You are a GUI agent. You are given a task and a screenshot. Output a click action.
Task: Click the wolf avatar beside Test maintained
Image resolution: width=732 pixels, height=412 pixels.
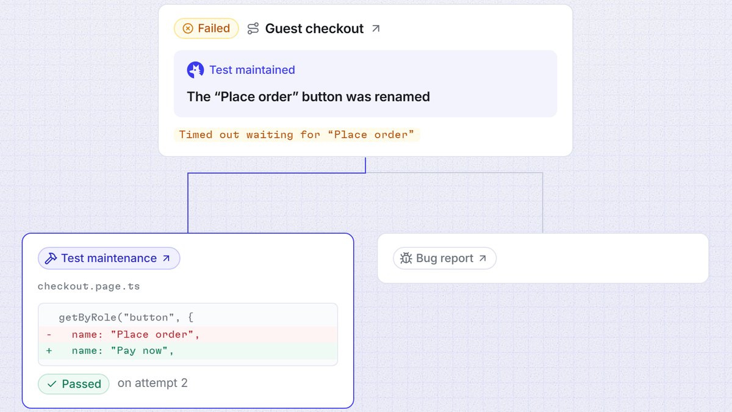pyautogui.click(x=195, y=70)
